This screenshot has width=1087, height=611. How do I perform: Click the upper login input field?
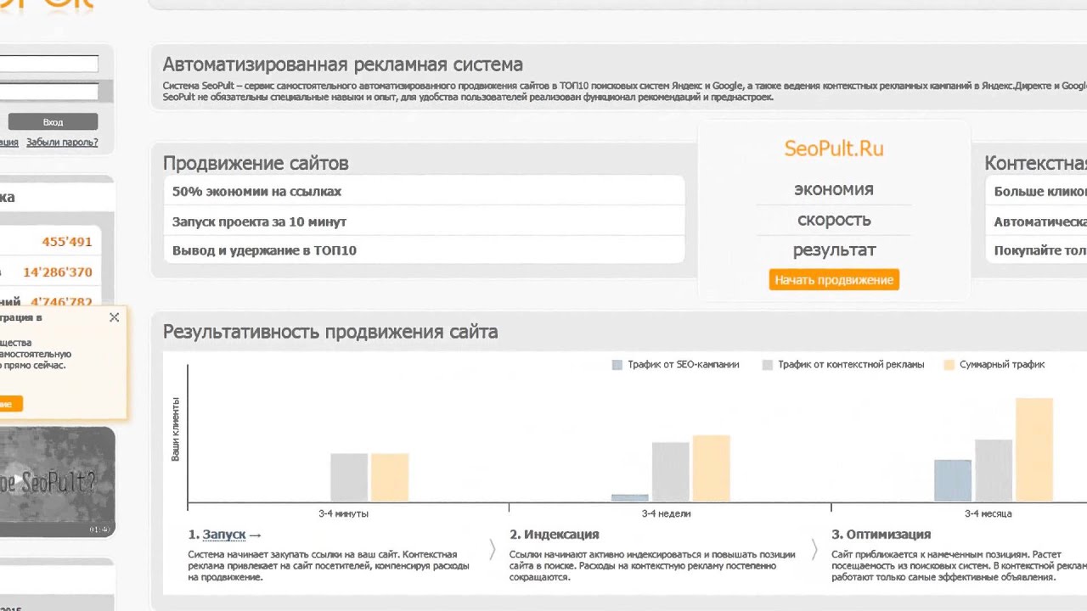(48, 64)
